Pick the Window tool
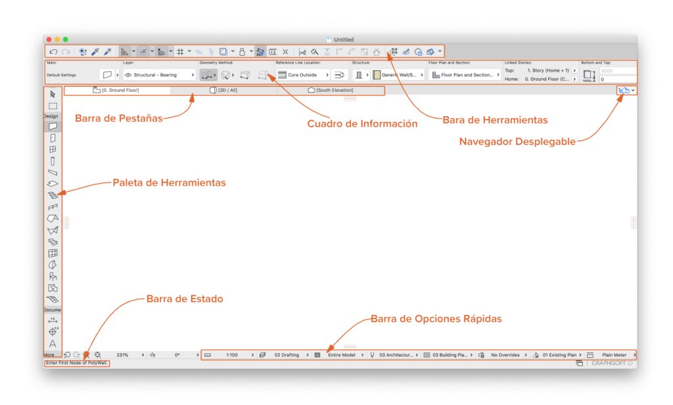 click(x=53, y=149)
